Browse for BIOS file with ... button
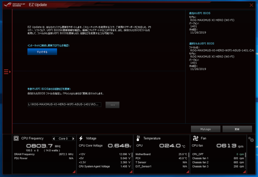Viewport: 258px width, 177px height. tap(112, 105)
